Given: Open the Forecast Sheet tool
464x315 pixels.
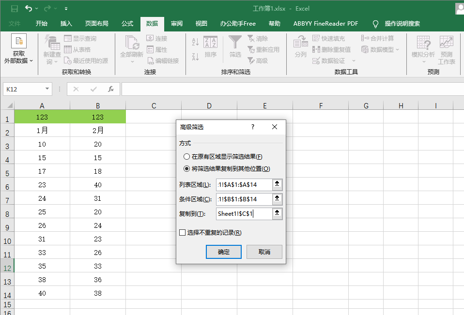Looking at the screenshot, I should click(446, 49).
